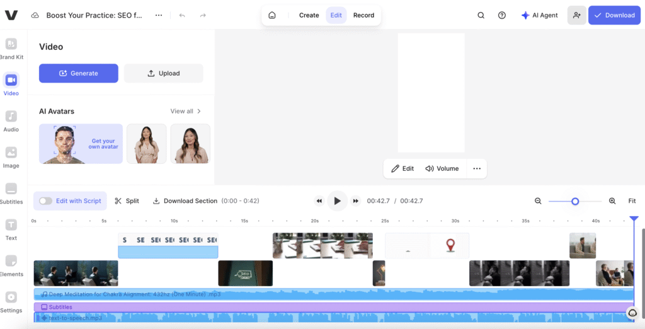Click the project title text

coord(94,15)
